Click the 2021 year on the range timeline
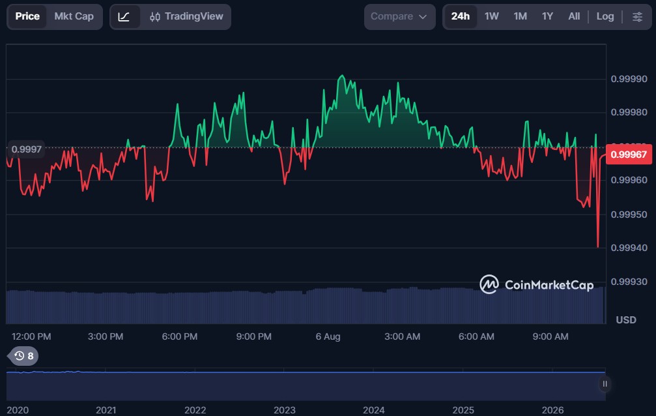Viewport: 656px width, 416px height. (106, 410)
